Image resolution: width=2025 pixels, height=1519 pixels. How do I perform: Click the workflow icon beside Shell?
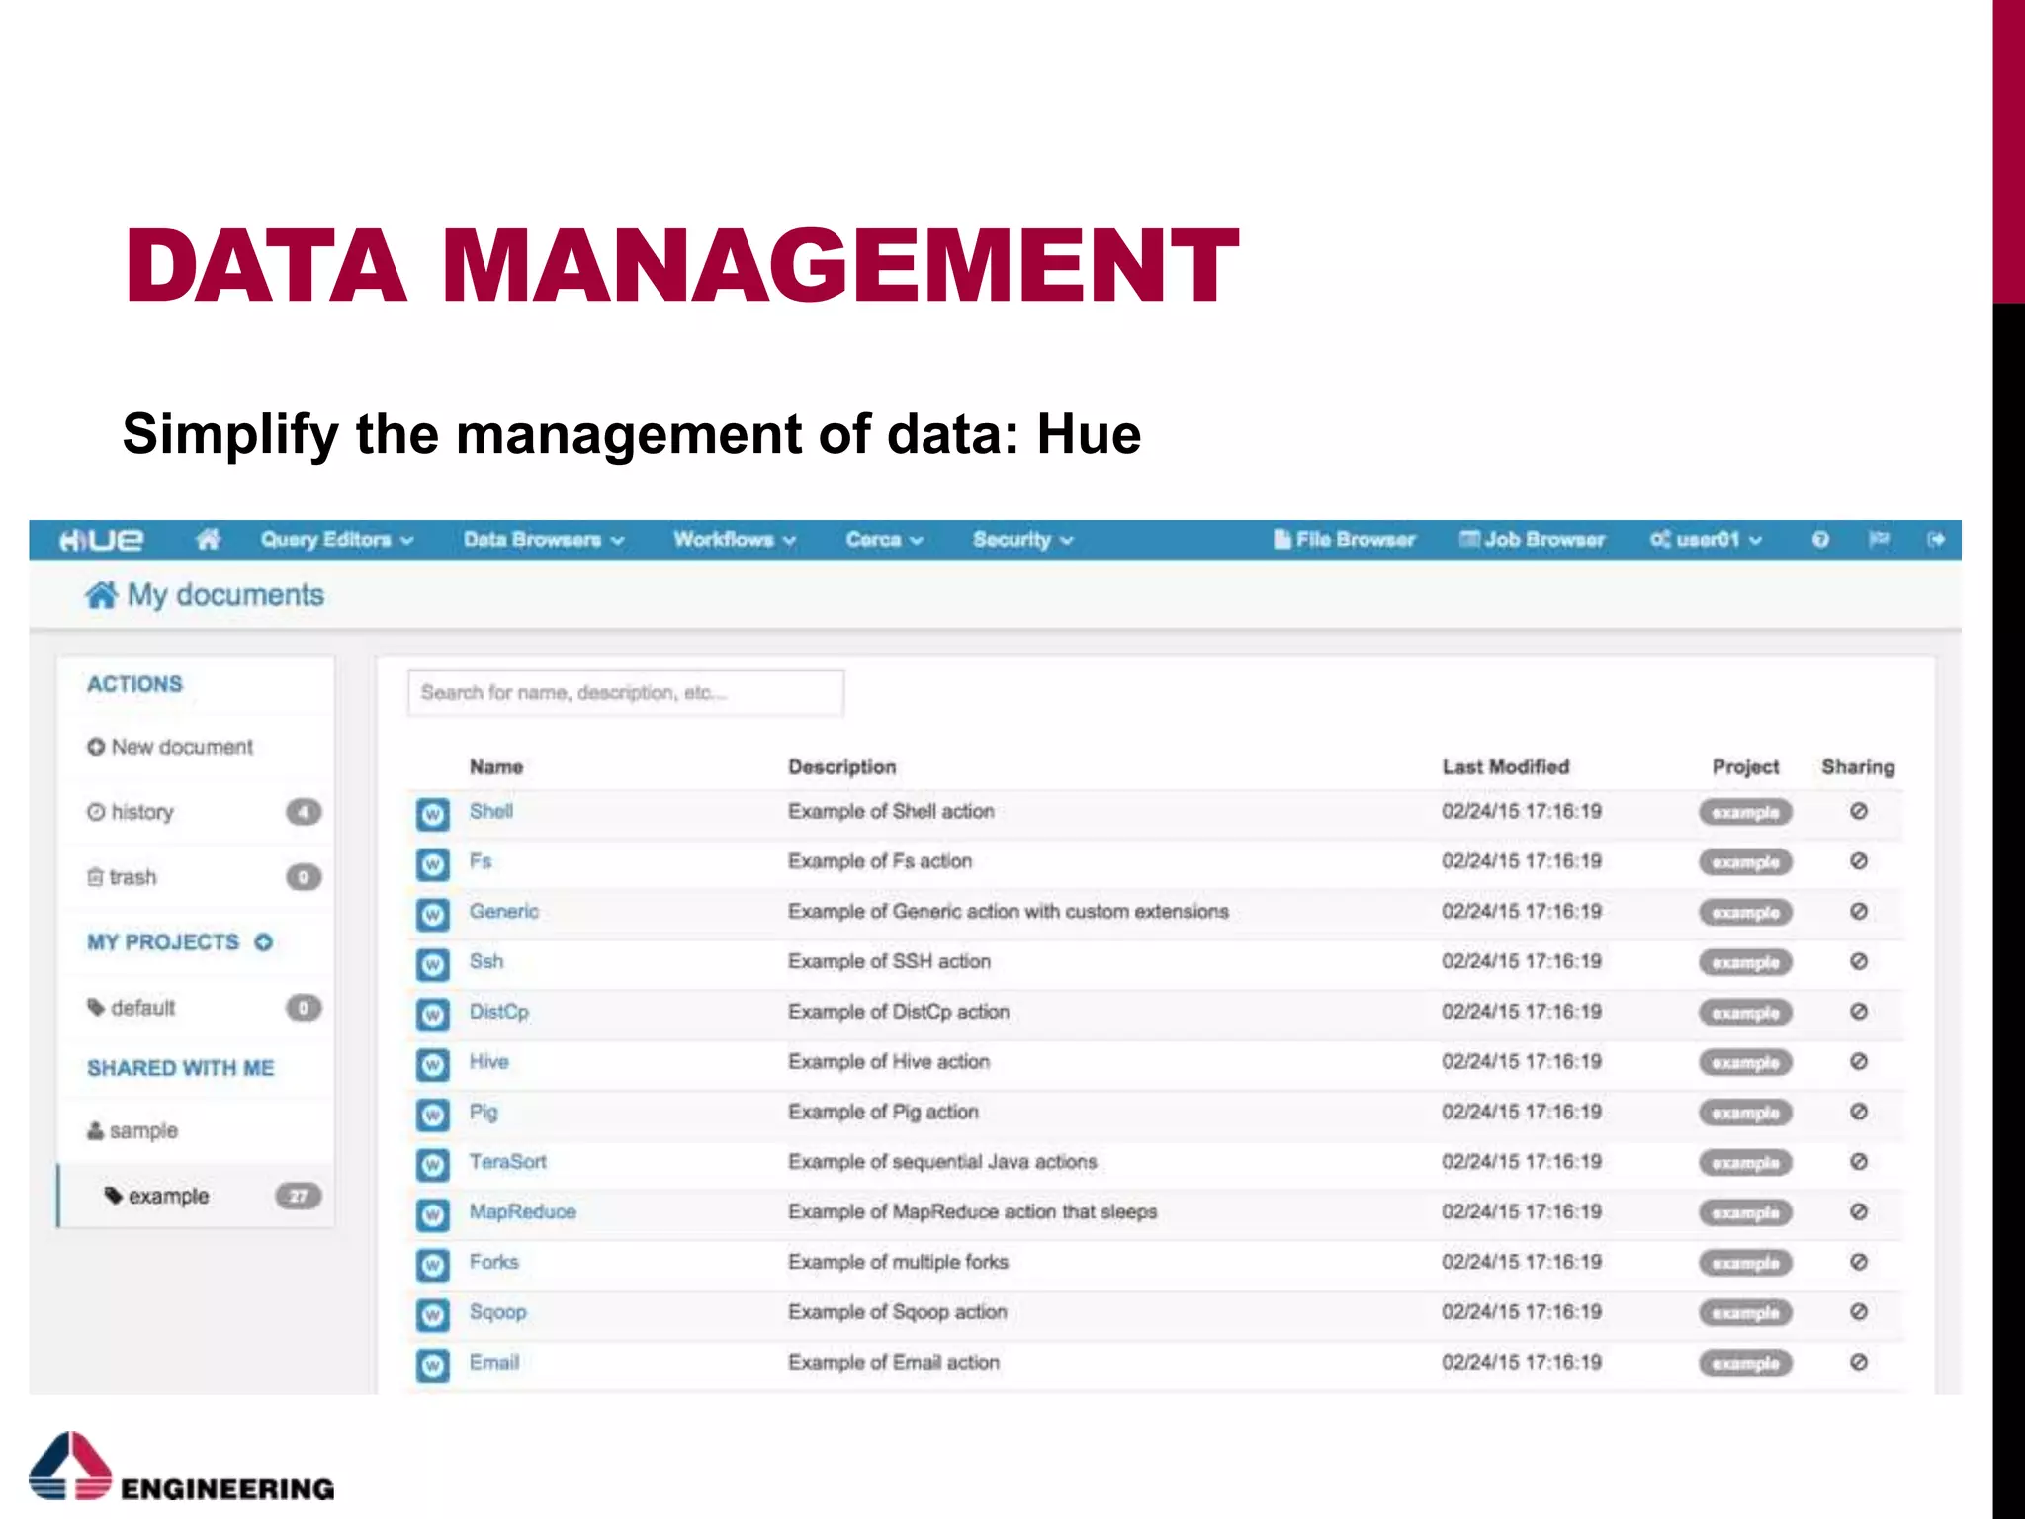[x=432, y=814]
